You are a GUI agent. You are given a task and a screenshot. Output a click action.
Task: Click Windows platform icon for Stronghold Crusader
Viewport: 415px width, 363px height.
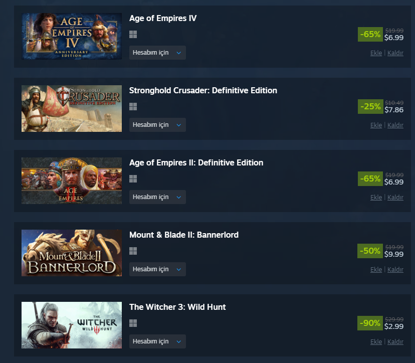[x=133, y=107]
